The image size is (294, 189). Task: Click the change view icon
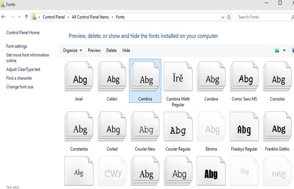coord(277,50)
